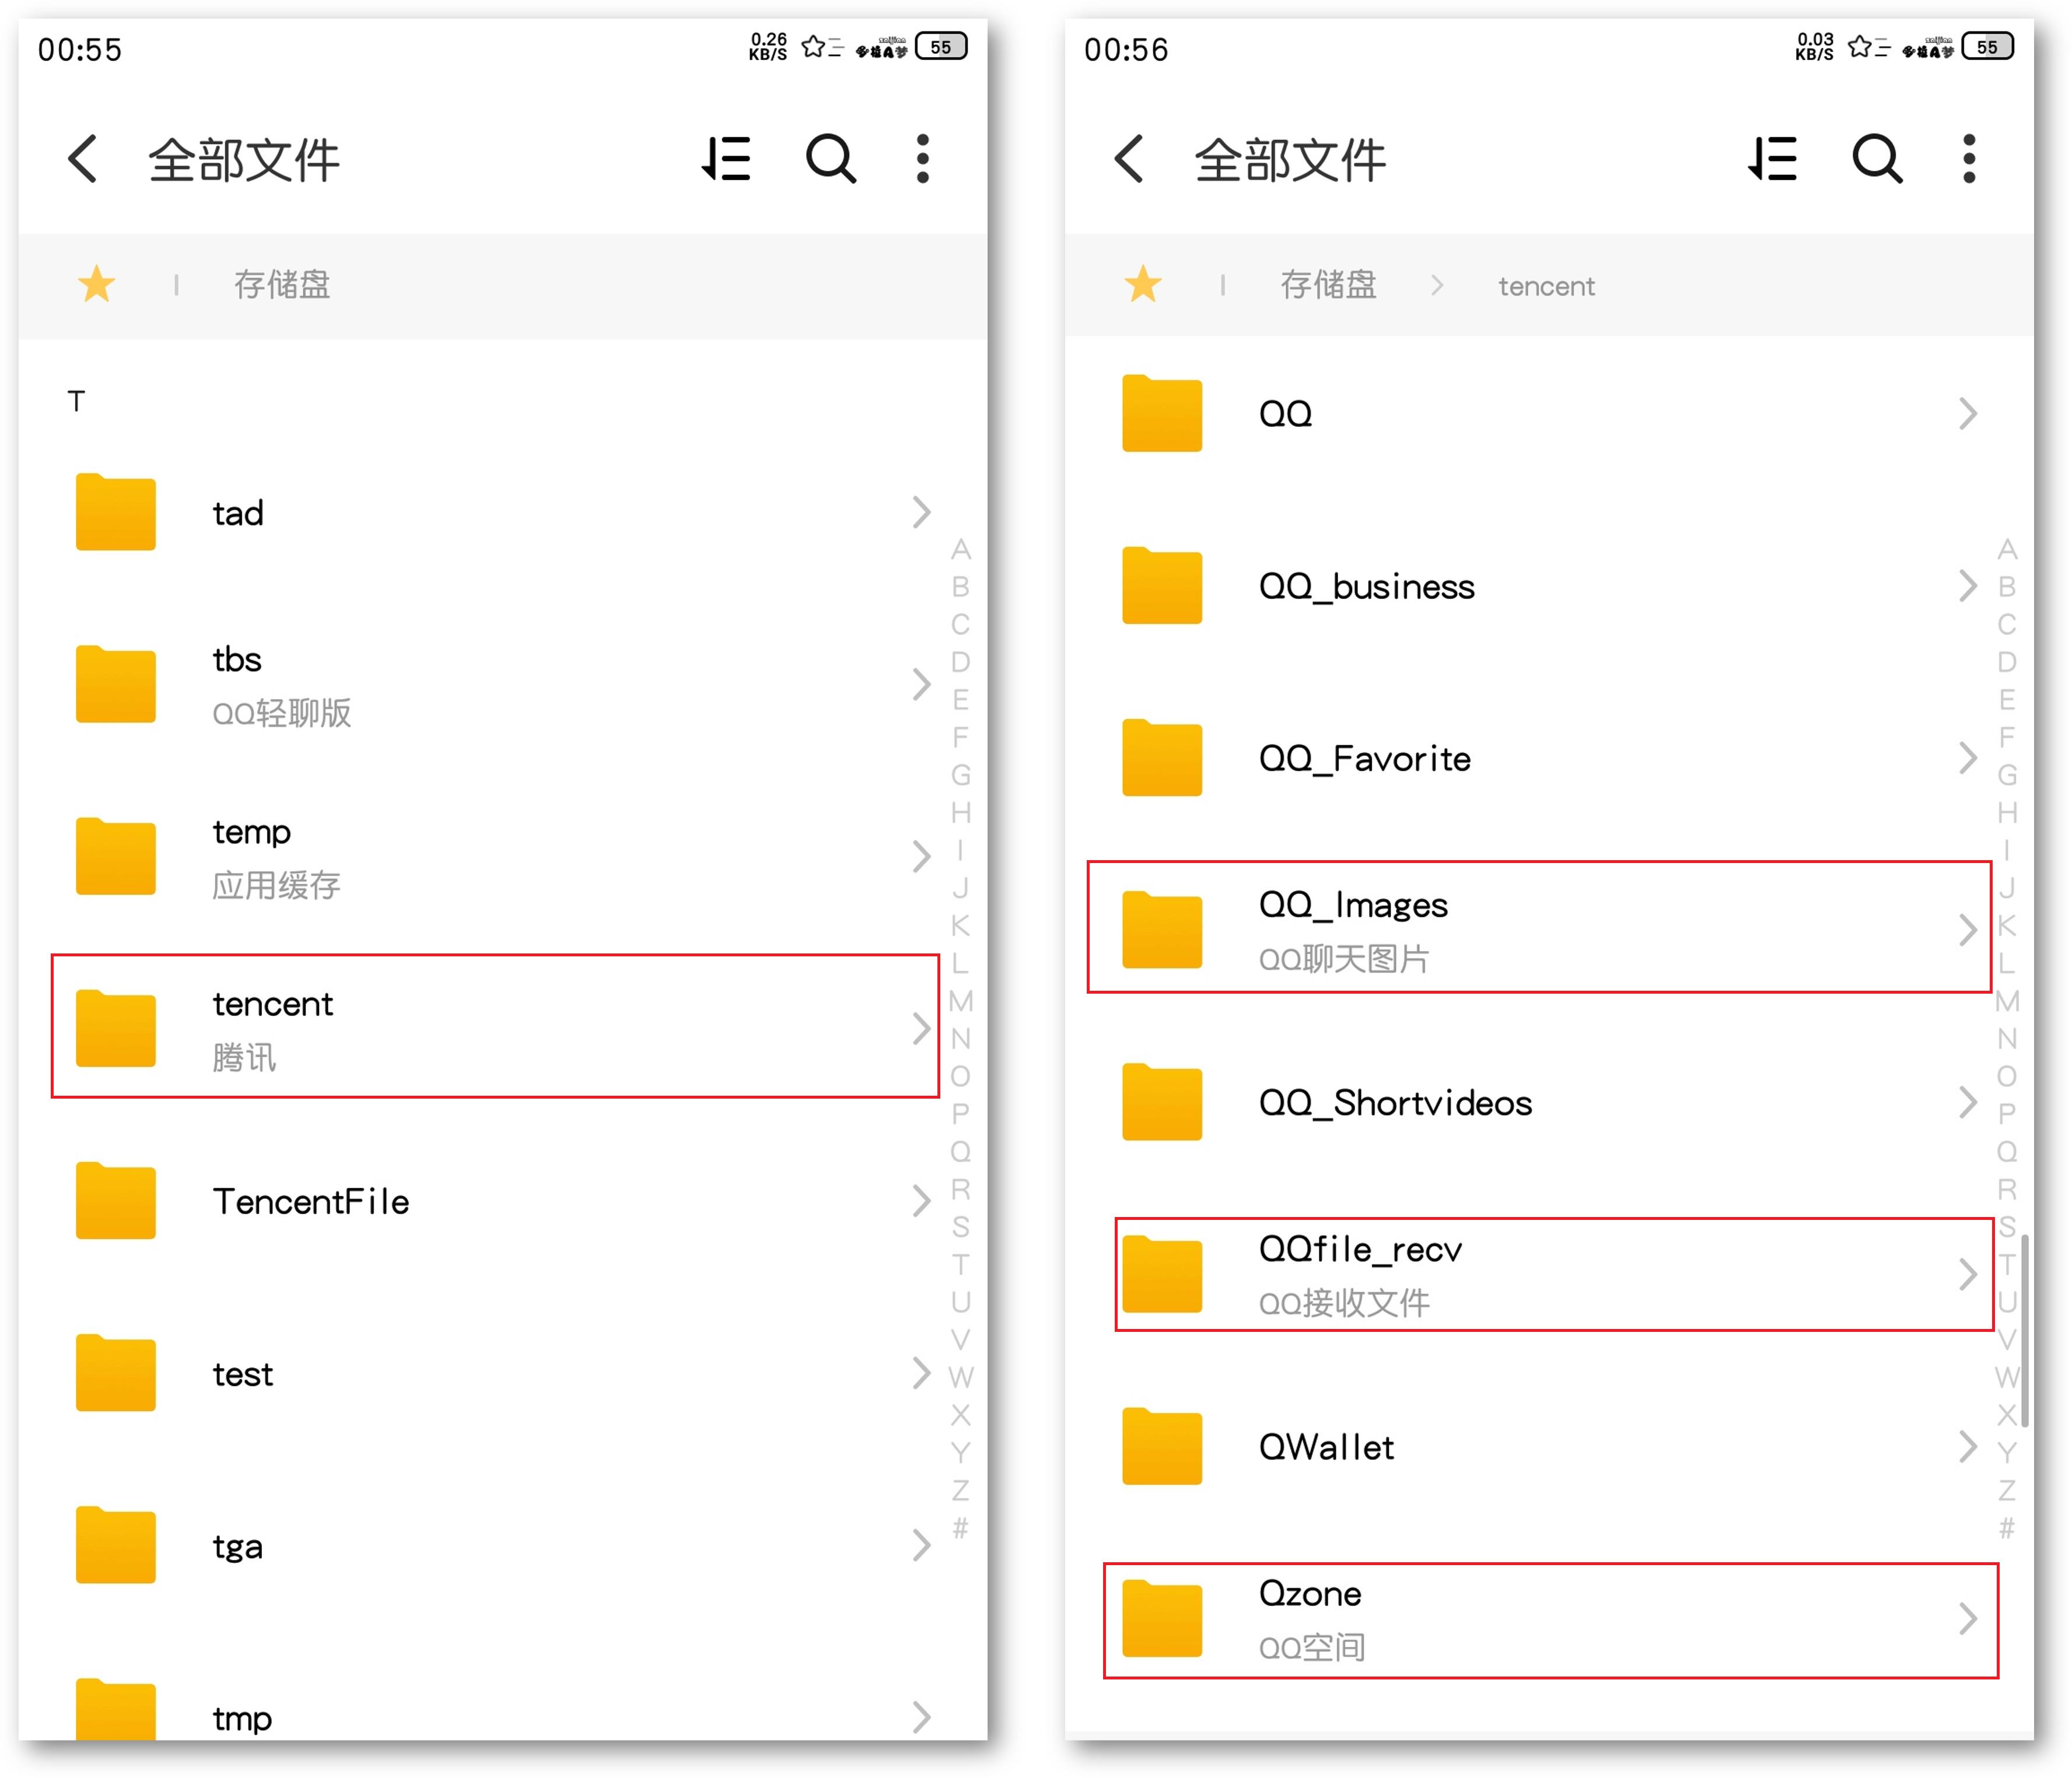Tap scrollbar thumb in right screen
This screenshot has width=2072, height=1778.
tap(2025, 1331)
